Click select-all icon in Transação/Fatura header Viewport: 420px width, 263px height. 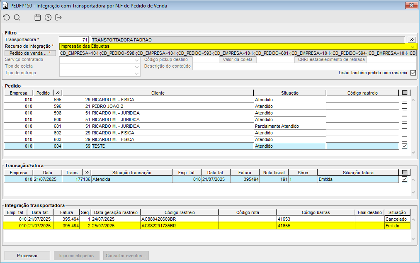pyautogui.click(x=404, y=173)
